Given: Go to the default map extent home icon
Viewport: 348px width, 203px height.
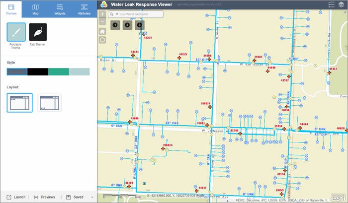Looking at the screenshot, I should pyautogui.click(x=102, y=31).
